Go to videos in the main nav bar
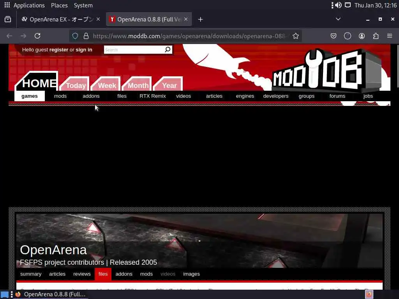 click(x=184, y=96)
